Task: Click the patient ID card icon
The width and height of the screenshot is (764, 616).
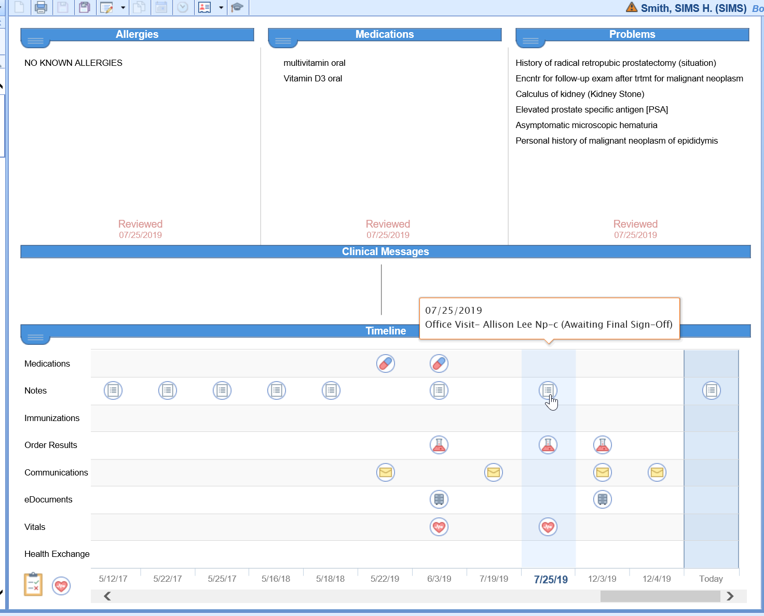Action: pos(204,7)
